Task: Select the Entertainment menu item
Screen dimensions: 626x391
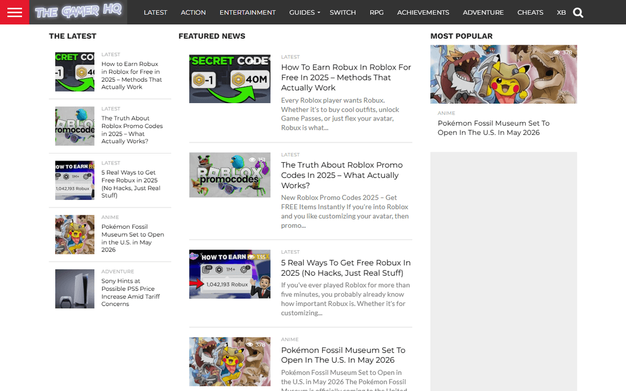Action: click(248, 12)
